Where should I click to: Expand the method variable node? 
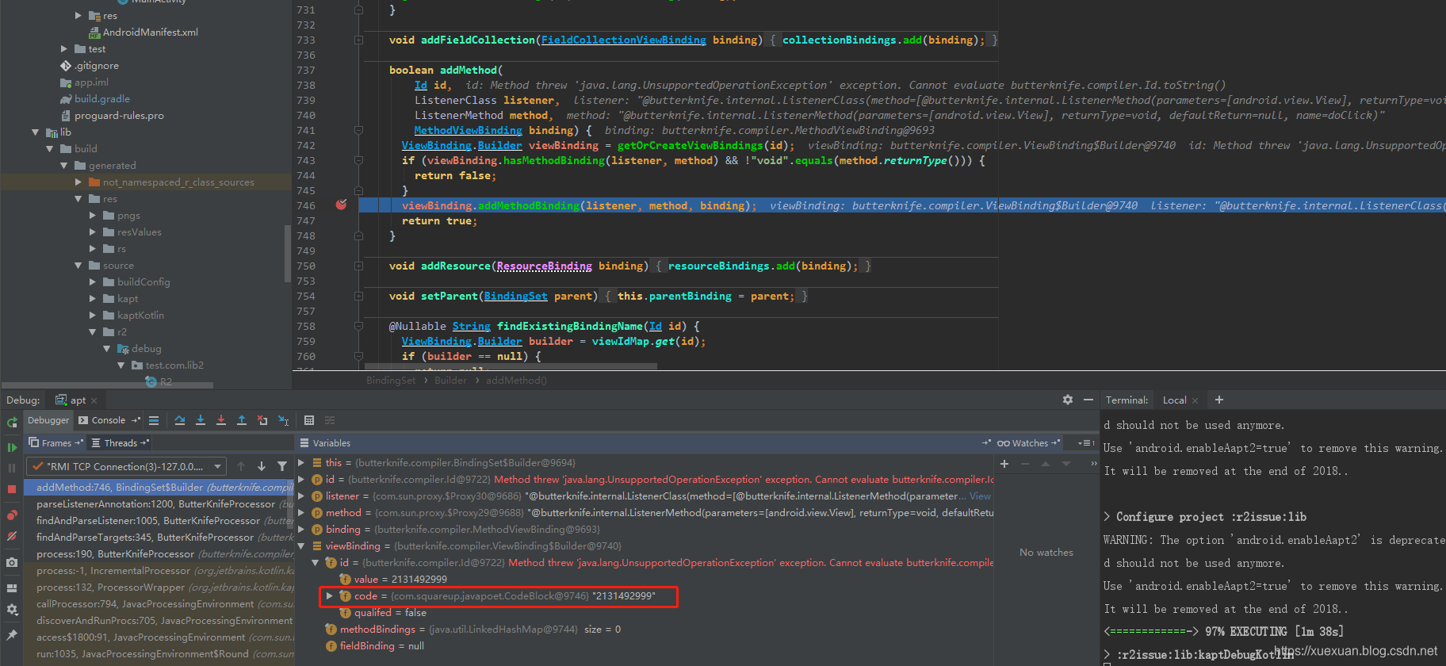click(x=301, y=512)
